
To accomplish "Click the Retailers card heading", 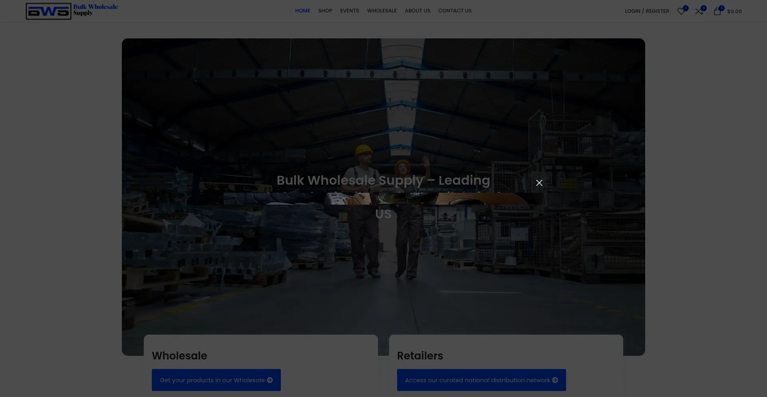I will click(x=420, y=356).
